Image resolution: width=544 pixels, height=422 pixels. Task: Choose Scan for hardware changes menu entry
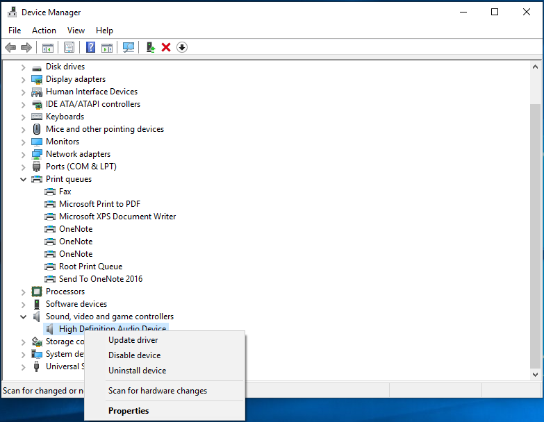pyautogui.click(x=165, y=391)
